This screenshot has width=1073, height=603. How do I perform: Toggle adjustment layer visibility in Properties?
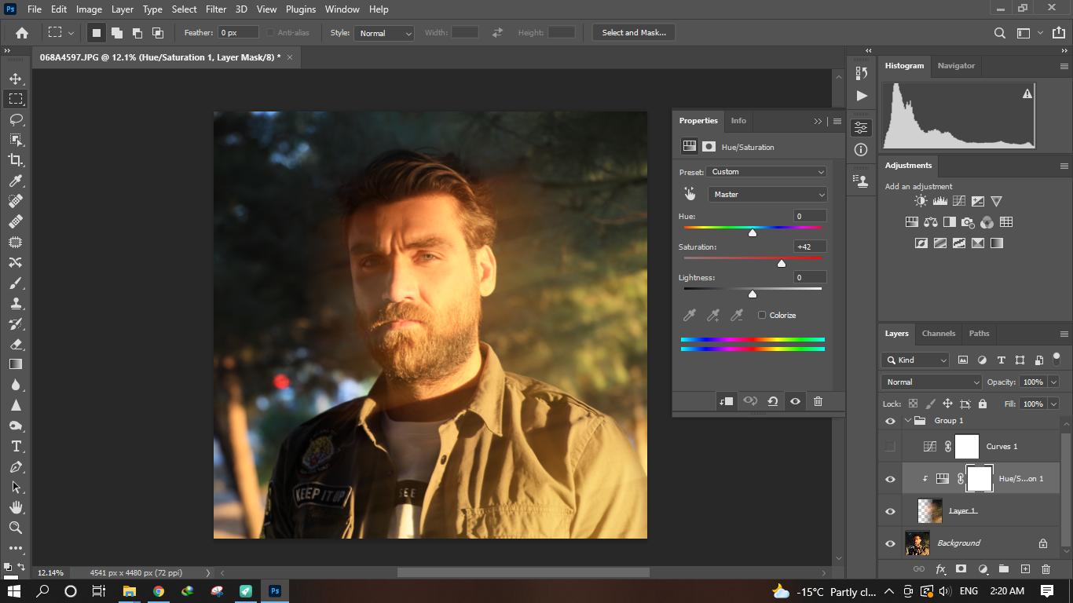[796, 401]
